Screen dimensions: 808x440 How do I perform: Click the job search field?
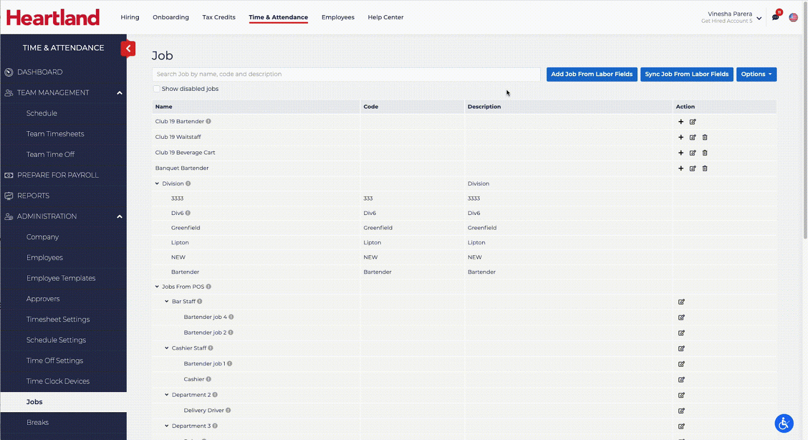click(346, 74)
